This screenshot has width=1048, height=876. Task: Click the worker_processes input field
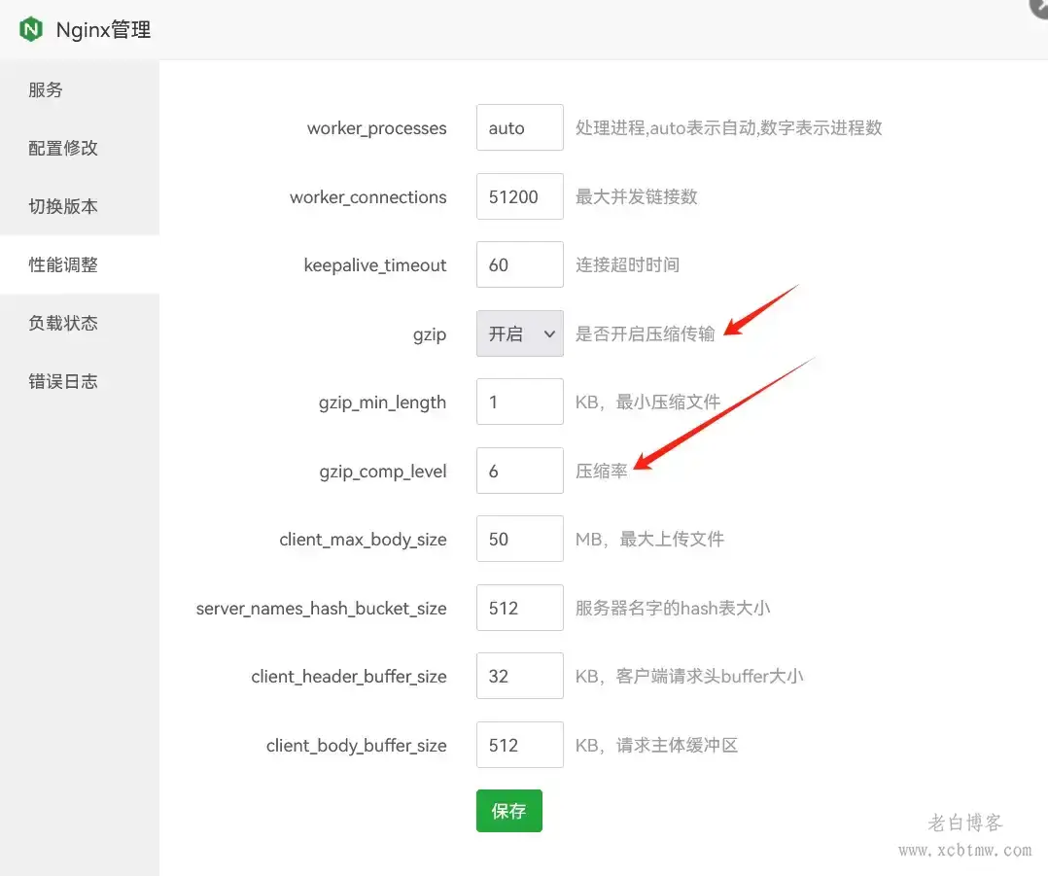pos(519,127)
